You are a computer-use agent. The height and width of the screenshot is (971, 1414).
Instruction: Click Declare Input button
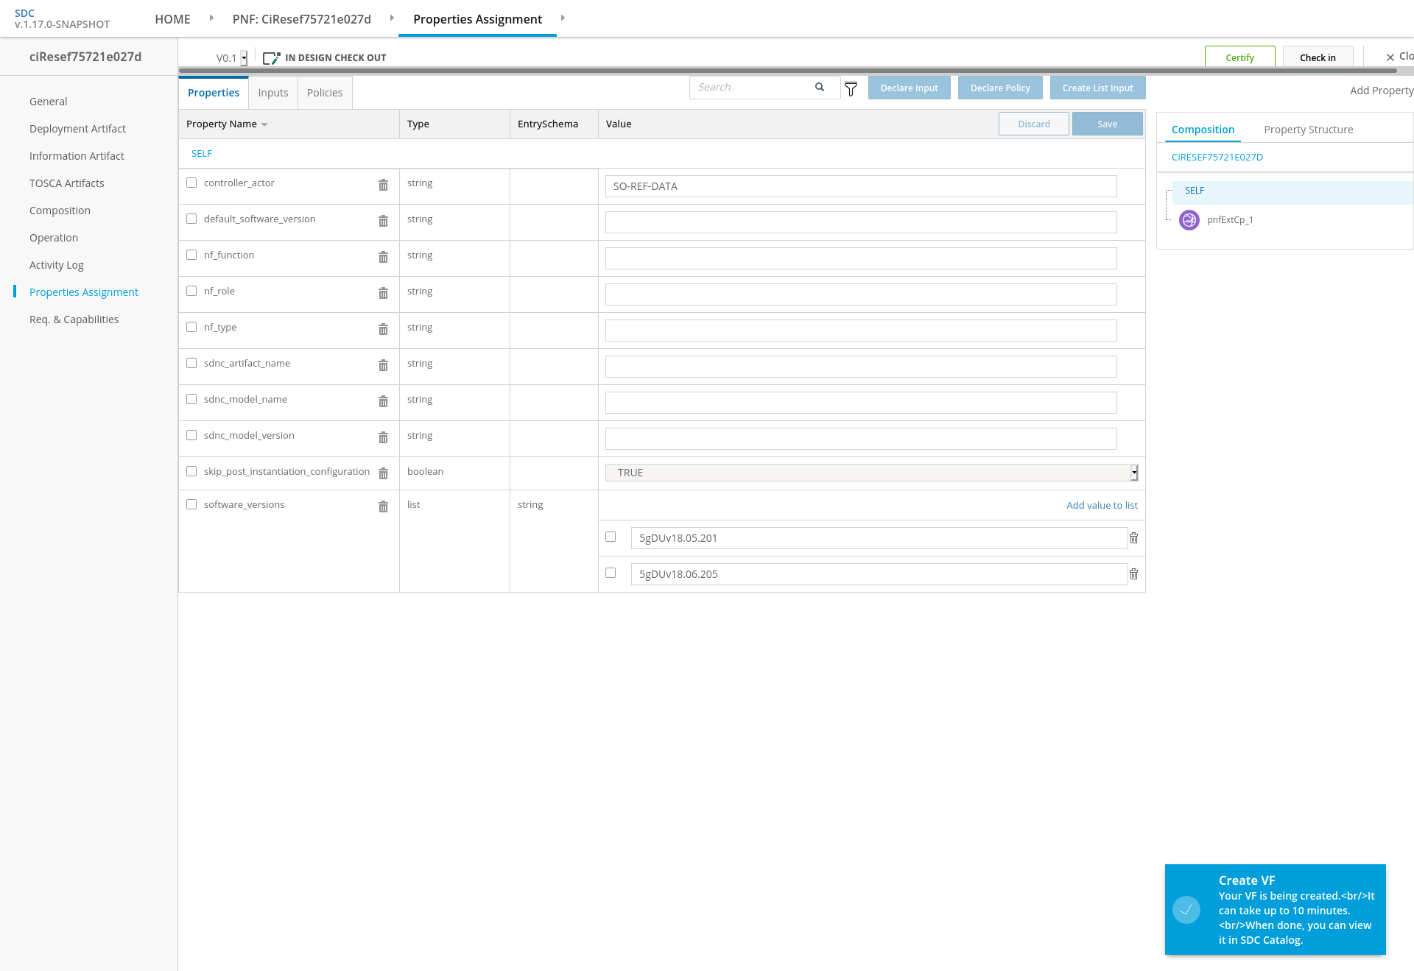tap(910, 88)
